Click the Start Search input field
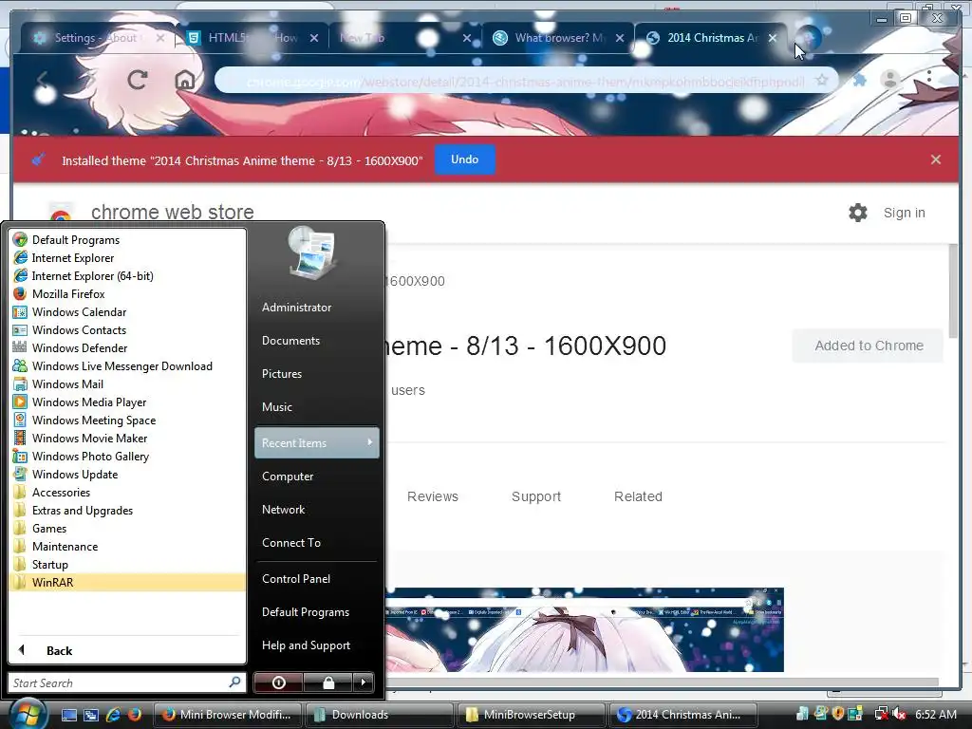 coord(119,682)
